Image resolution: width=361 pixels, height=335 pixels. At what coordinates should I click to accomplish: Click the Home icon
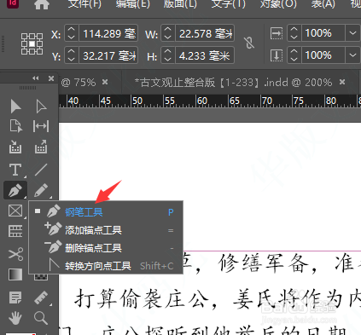[x=42, y=4]
